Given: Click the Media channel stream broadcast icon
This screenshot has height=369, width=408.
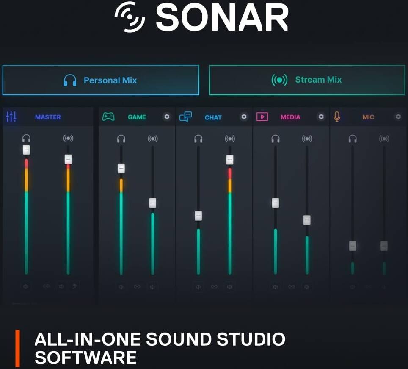Looking at the screenshot, I should tap(307, 139).
